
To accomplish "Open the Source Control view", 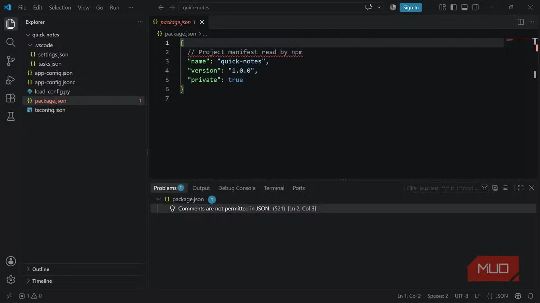I will tap(11, 61).
